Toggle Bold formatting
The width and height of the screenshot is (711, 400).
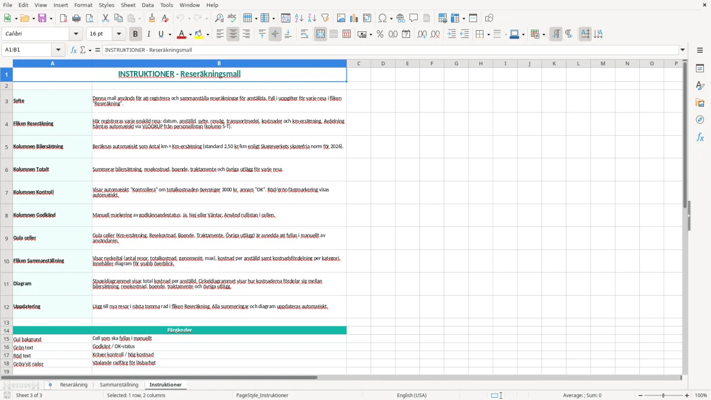pos(135,34)
